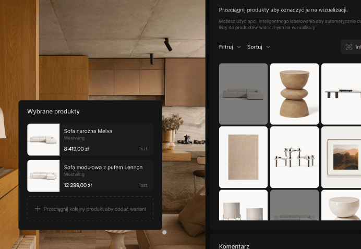Viewport: 361px width, 249px height.
Task: Select the white lamps thumbnail
Action: point(243,205)
